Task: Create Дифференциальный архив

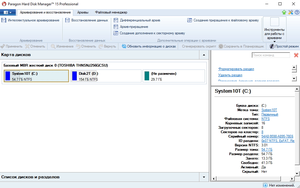Action: pyautogui.click(x=137, y=20)
